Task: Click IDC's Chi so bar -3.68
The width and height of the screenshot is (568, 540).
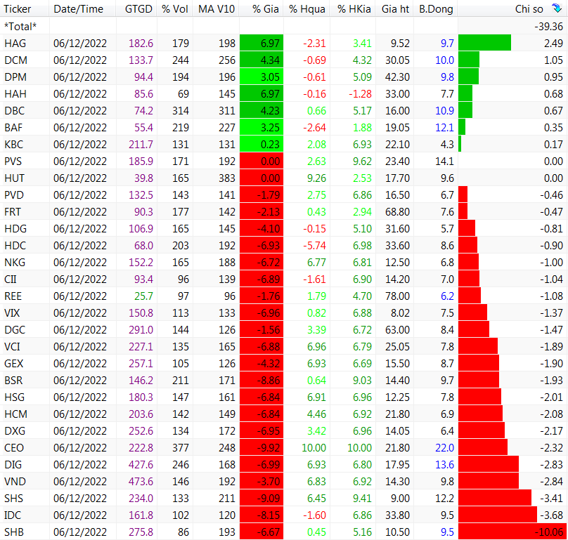Action: click(498, 515)
